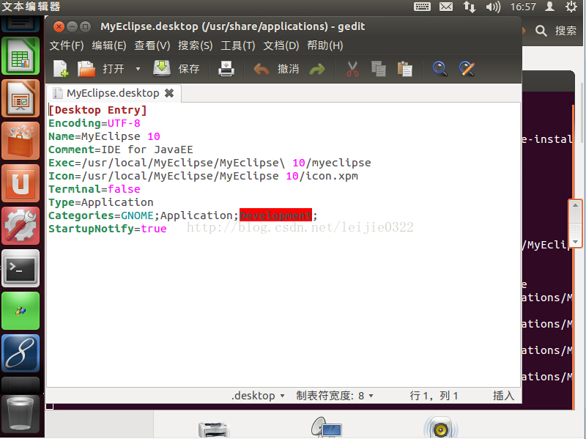Click the highlighted Development word
The height and width of the screenshot is (439, 586).
(276, 215)
